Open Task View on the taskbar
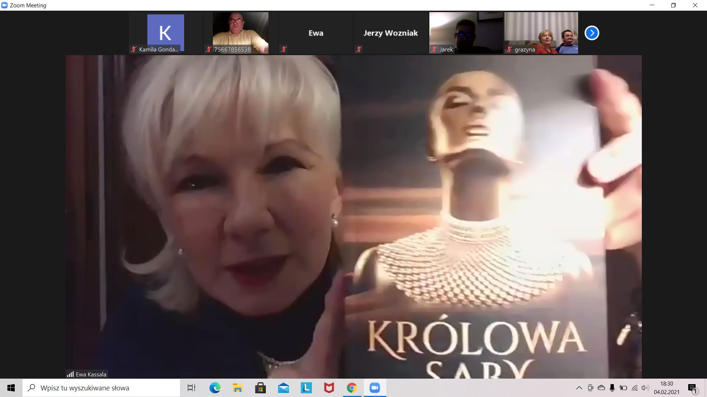 click(x=191, y=388)
